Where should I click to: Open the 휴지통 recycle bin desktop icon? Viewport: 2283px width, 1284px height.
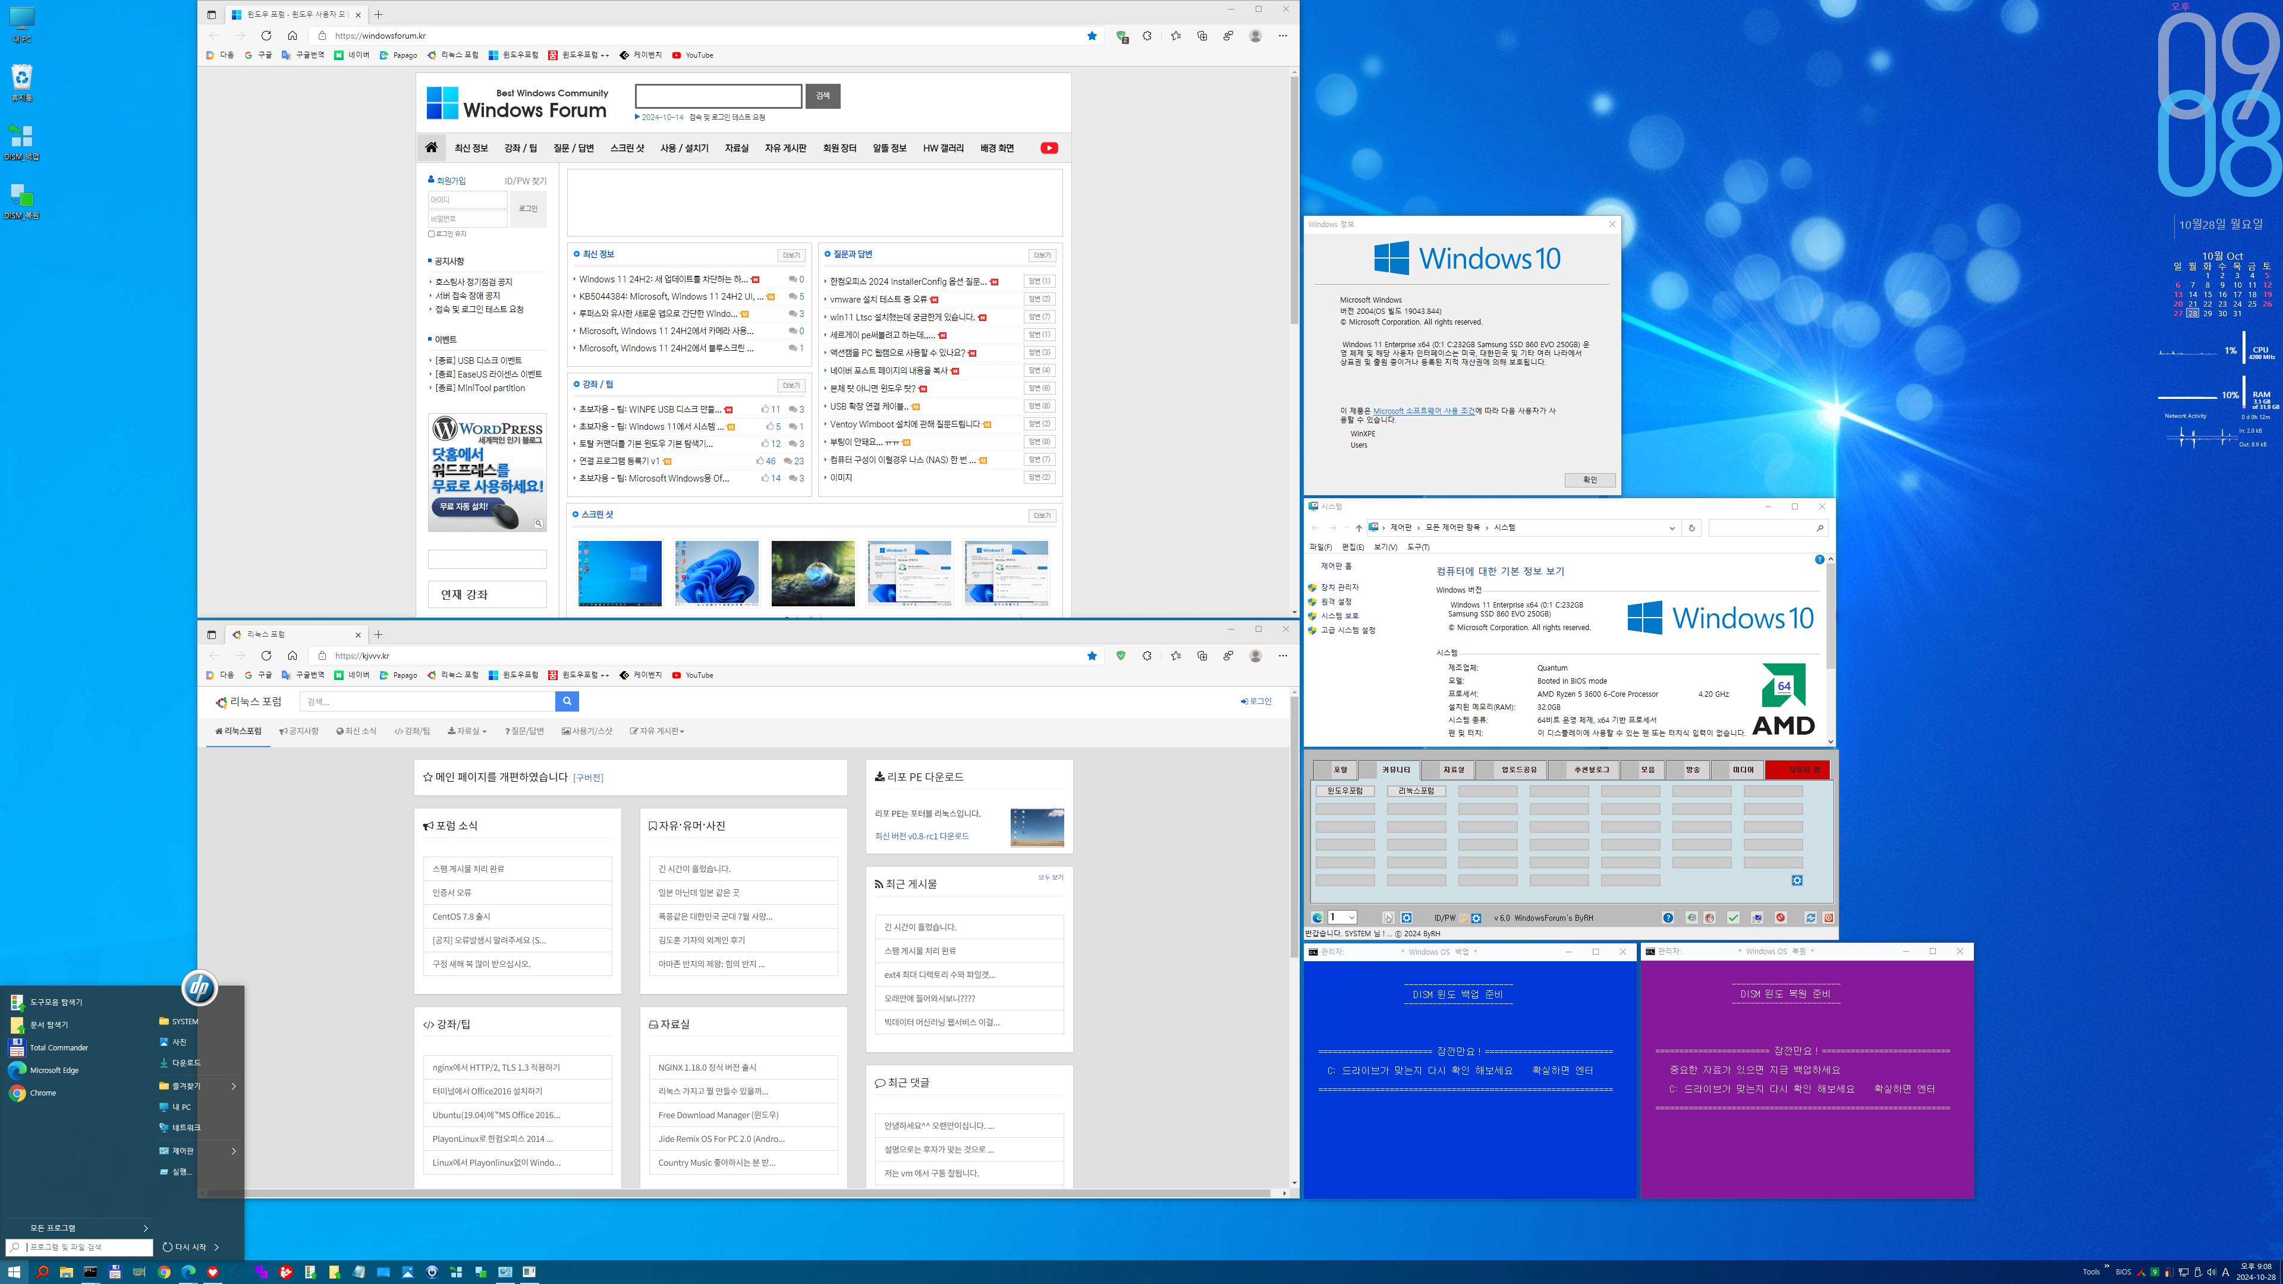coord(21,83)
